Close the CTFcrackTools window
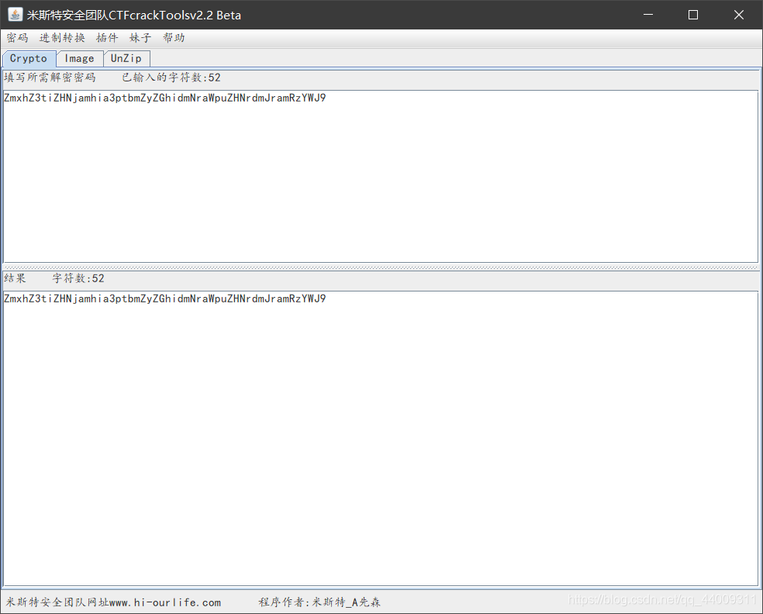763x614 pixels. coord(739,15)
